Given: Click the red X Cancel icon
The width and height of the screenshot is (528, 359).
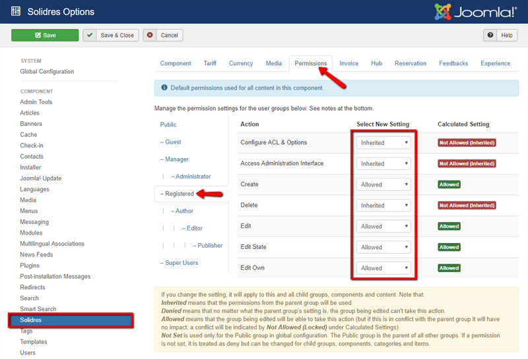Looking at the screenshot, I should [150, 35].
